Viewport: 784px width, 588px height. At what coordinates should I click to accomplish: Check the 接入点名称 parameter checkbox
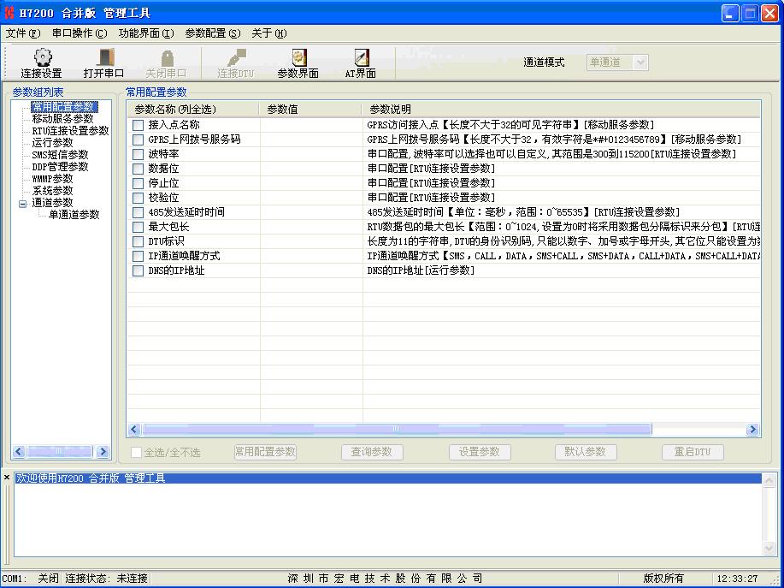pyautogui.click(x=139, y=125)
